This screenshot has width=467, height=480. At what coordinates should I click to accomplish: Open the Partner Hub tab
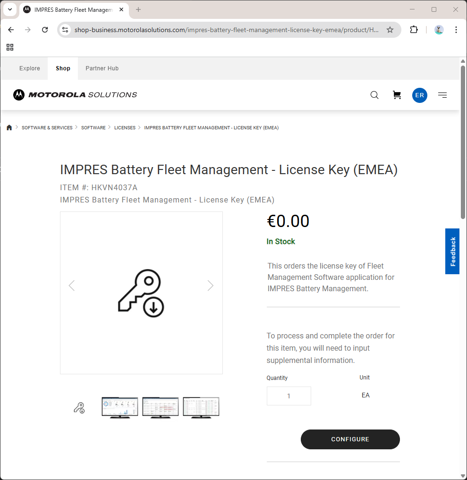[102, 68]
